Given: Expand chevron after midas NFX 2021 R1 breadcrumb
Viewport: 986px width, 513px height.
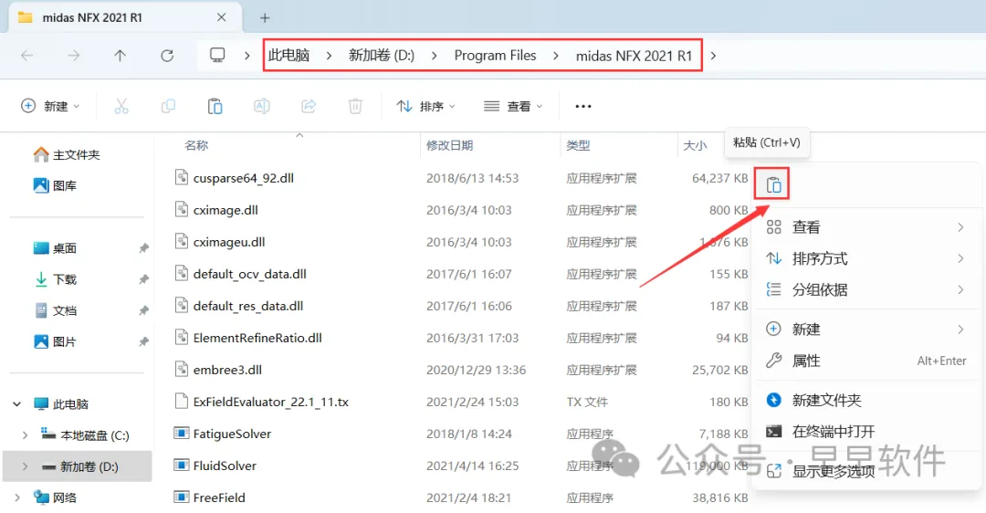Looking at the screenshot, I should click(x=713, y=56).
